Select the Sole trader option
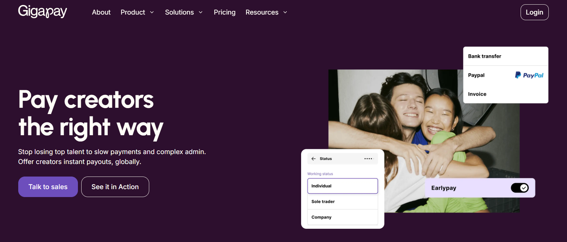The width and height of the screenshot is (567, 242). [343, 202]
